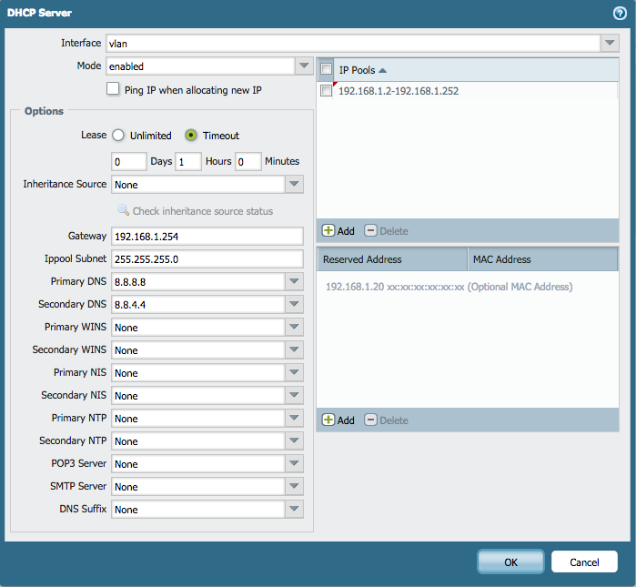The image size is (636, 587).
Task: Click the Reserved Address column header
Action: click(391, 259)
